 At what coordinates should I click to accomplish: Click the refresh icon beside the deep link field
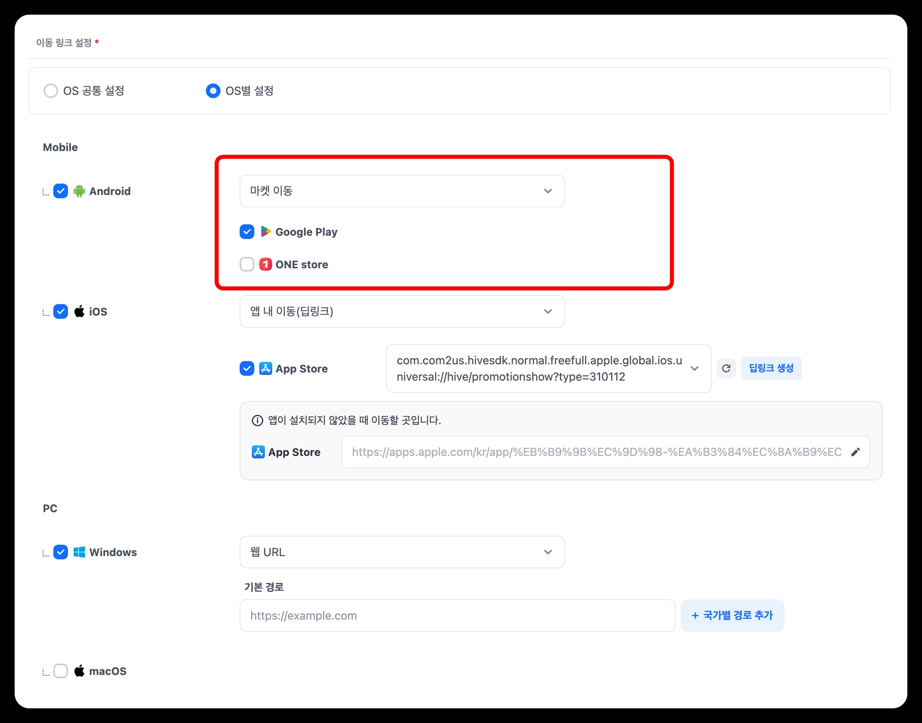coord(725,368)
